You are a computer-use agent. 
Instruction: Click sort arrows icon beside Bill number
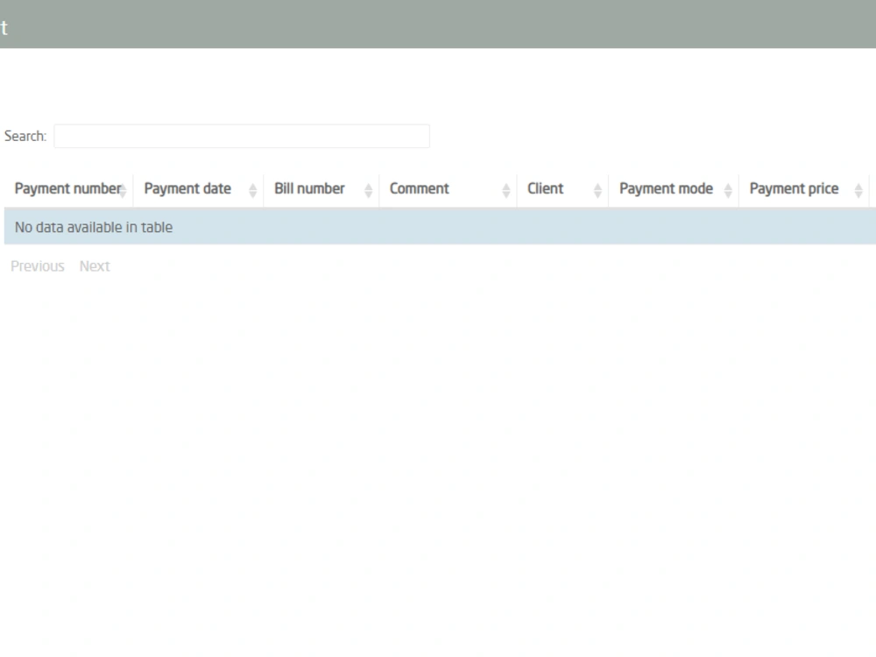click(x=368, y=191)
